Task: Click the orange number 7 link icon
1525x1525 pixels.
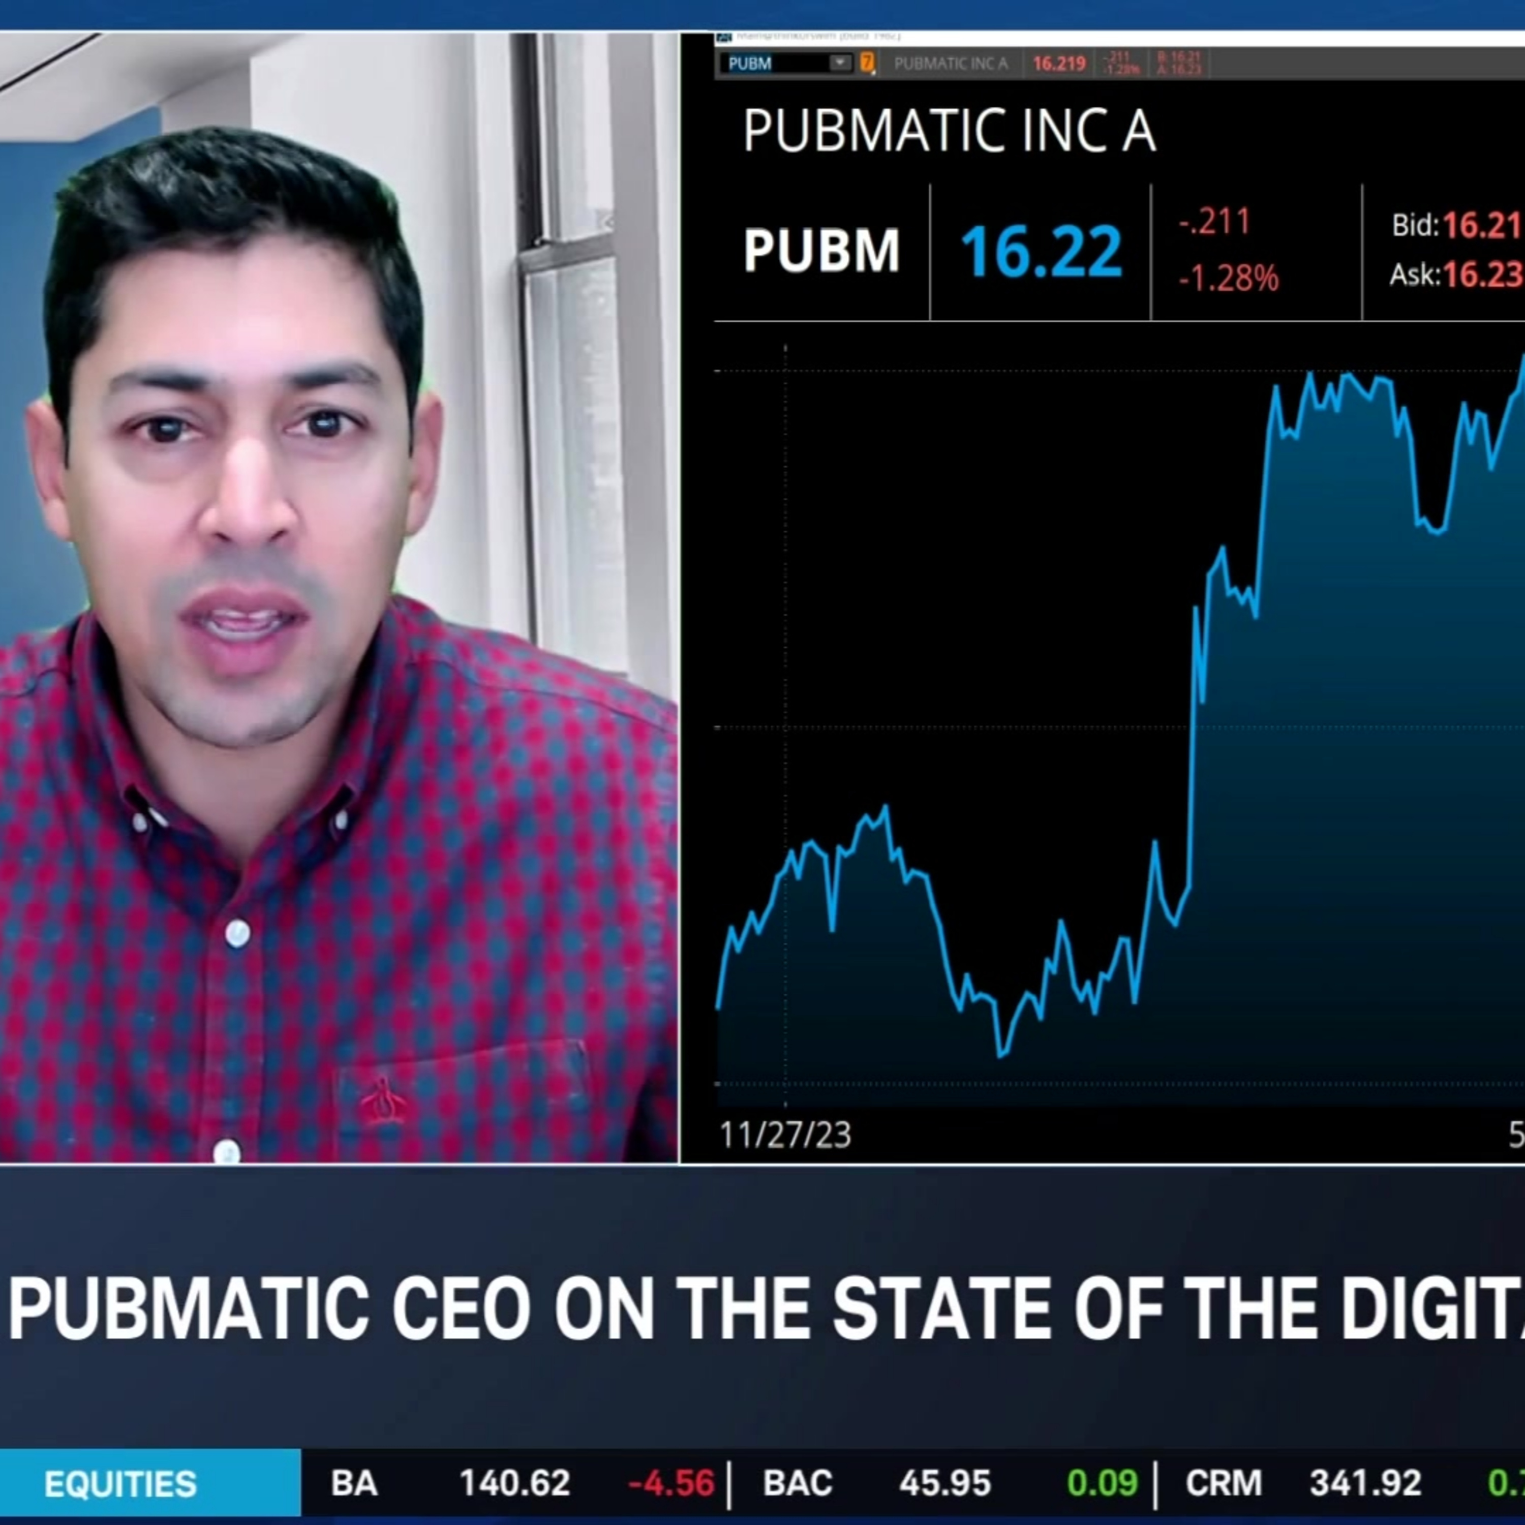Action: (x=868, y=63)
